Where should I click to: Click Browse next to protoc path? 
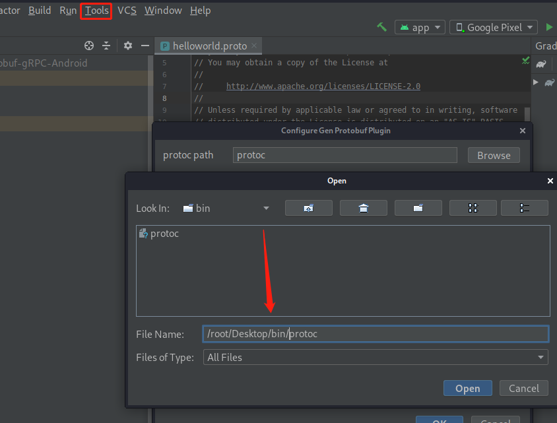pos(494,155)
